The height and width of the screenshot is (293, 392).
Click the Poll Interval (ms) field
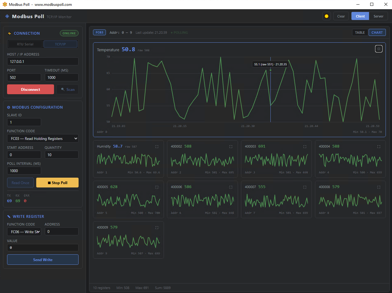click(24, 171)
